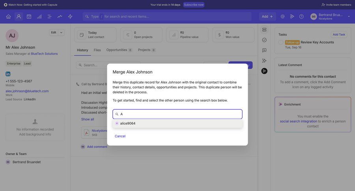Expand the Edit contact dropdown arrow
The width and height of the screenshot is (355, 191).
click(x=61, y=32)
